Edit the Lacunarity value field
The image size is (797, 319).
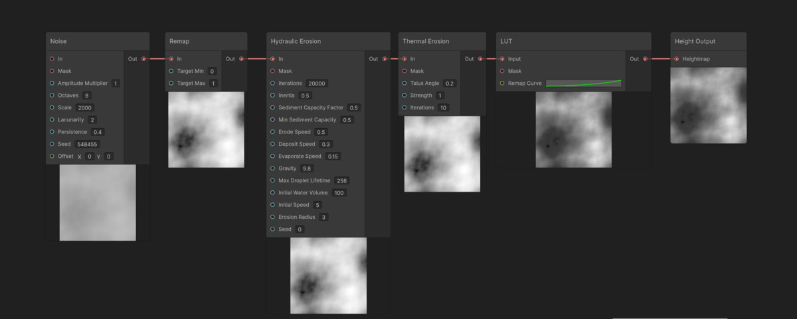point(92,120)
